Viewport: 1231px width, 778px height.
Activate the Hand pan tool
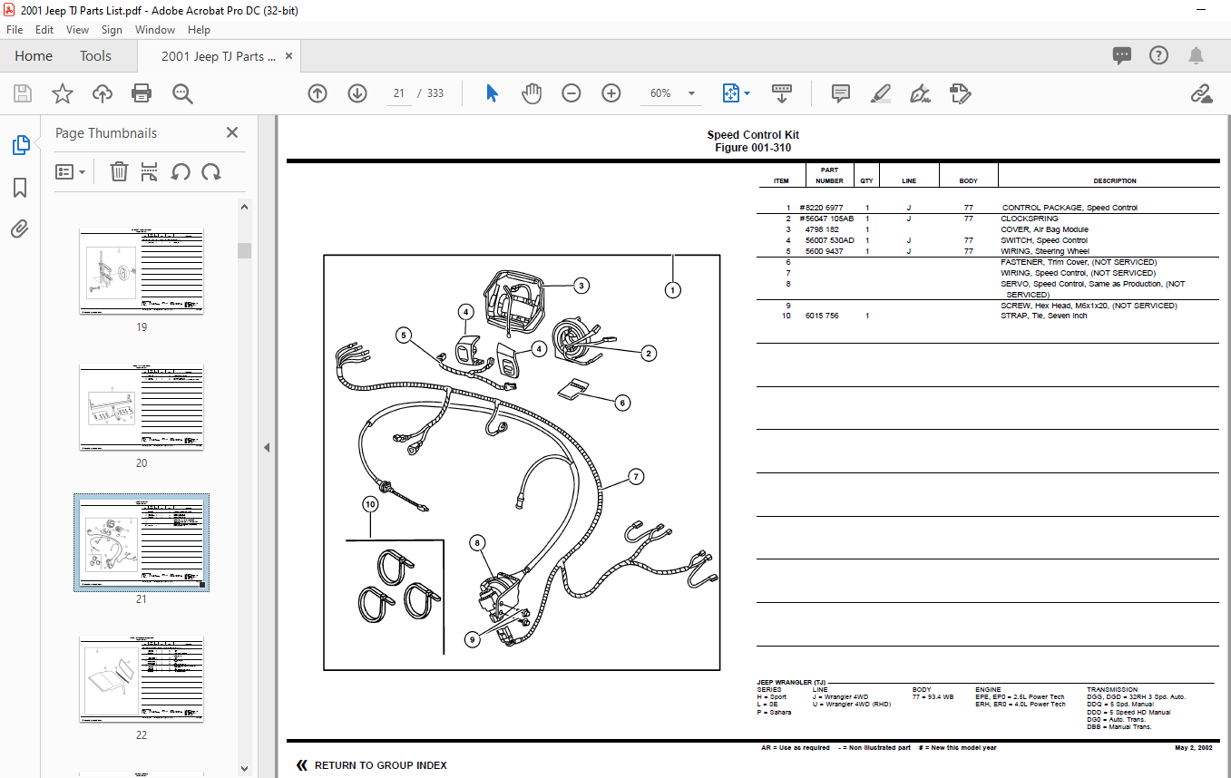[x=532, y=93]
